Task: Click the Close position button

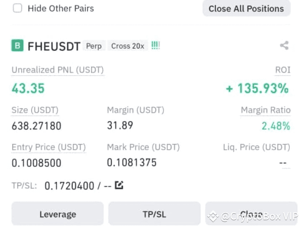Action: click(251, 214)
